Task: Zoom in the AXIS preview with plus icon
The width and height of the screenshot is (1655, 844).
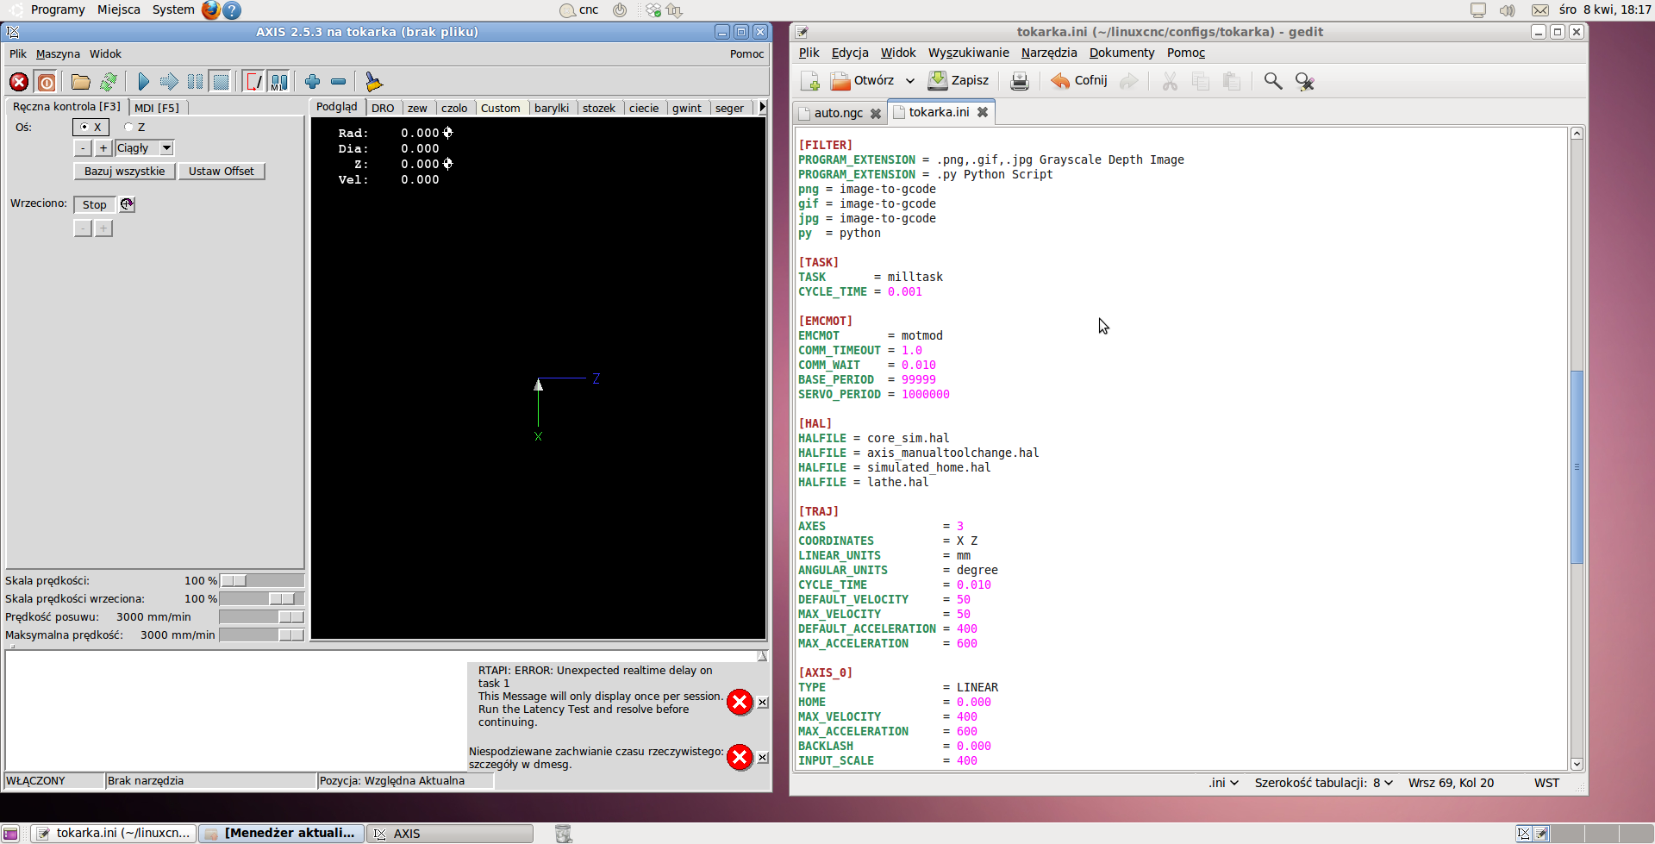Action: pos(312,82)
